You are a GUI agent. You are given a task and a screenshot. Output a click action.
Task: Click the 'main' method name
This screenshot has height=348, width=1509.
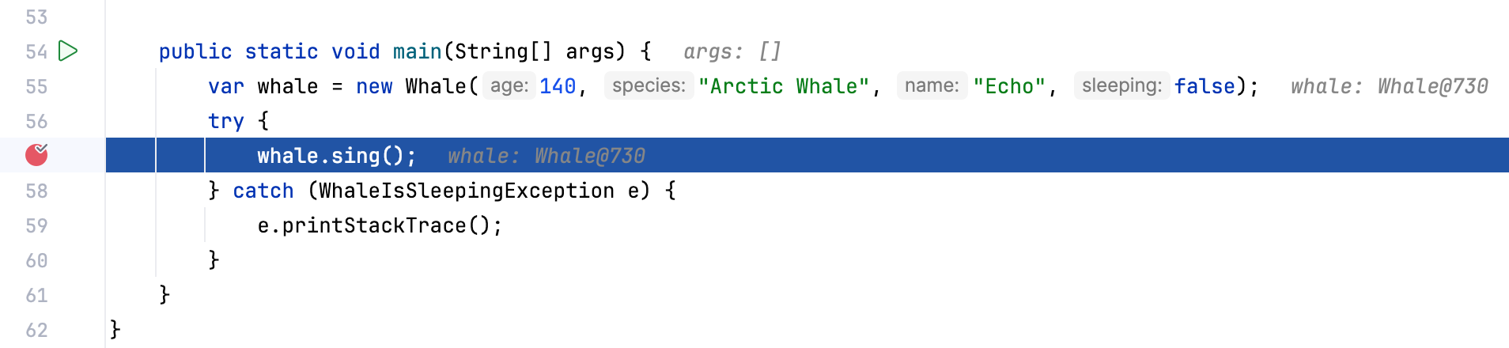417,51
